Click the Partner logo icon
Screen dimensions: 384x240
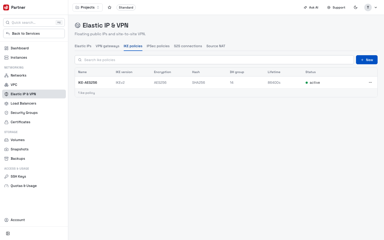coord(6,7)
